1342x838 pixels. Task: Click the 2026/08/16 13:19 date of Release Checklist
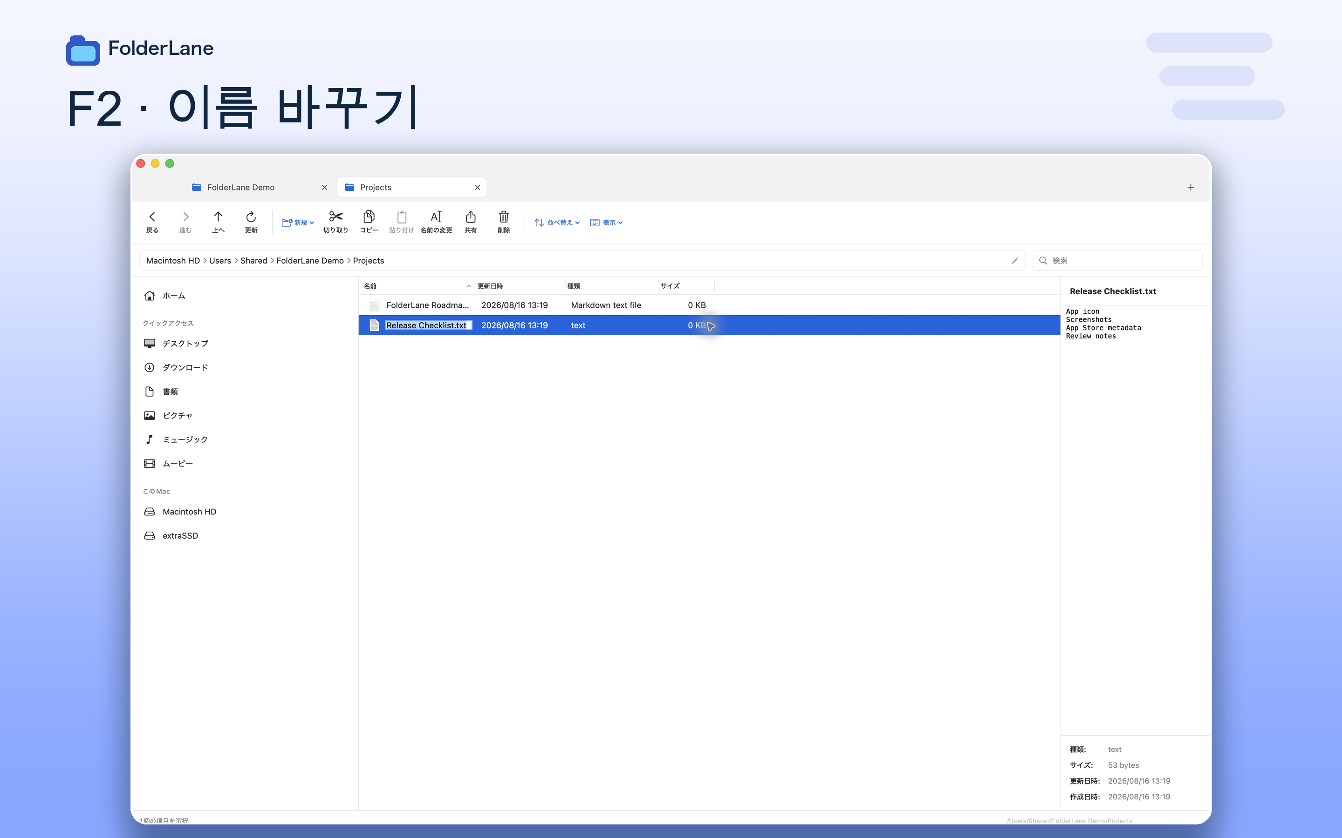[514, 325]
